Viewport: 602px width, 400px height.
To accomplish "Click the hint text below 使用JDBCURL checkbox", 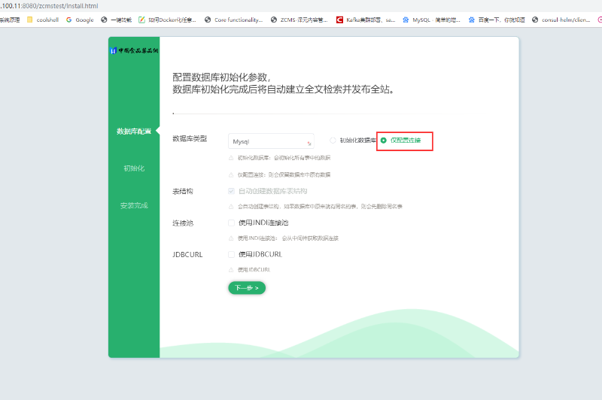I will point(254,270).
